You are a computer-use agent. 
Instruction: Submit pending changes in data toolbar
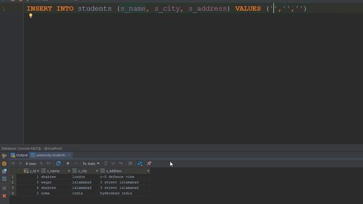(105, 164)
